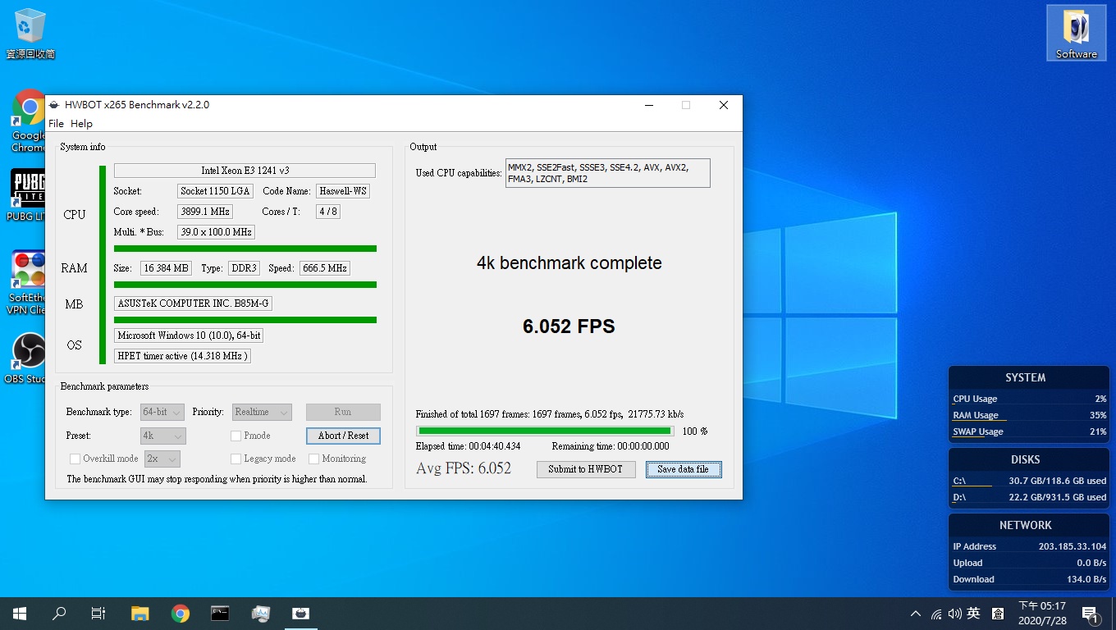Open Google Chrome desktop shortcut
The image size is (1116, 630).
pos(29,121)
